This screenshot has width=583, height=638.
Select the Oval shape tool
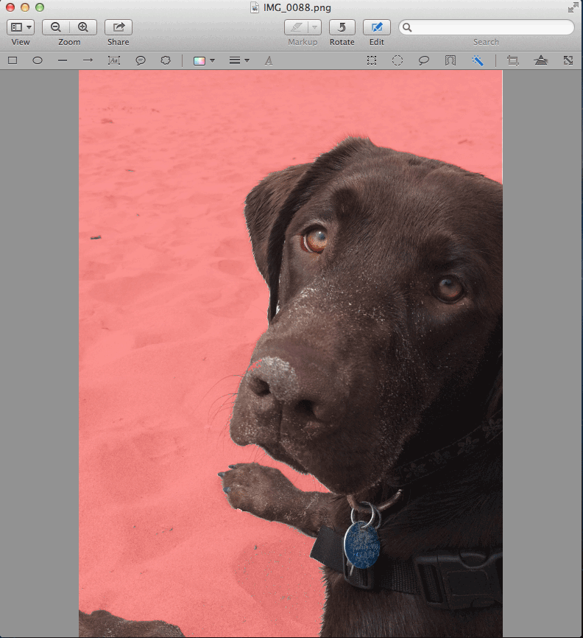coord(38,60)
